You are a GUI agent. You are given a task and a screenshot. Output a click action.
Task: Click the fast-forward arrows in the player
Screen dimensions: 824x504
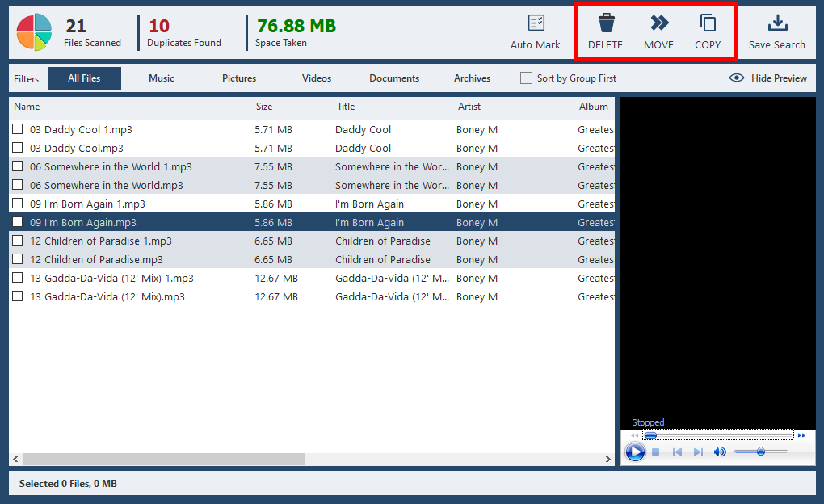point(801,435)
